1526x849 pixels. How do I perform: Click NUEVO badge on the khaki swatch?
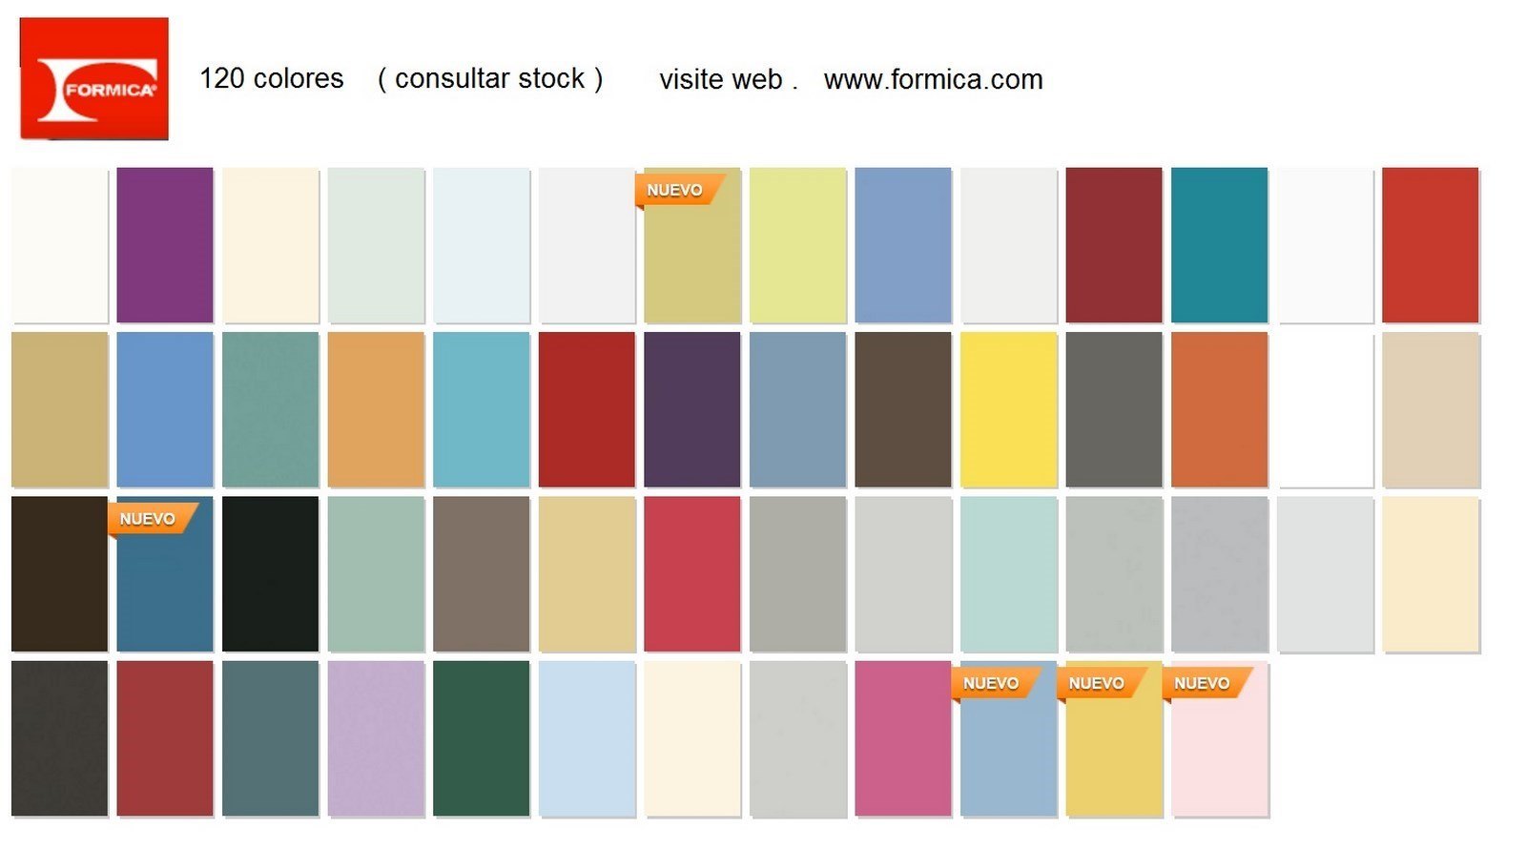pyautogui.click(x=675, y=190)
